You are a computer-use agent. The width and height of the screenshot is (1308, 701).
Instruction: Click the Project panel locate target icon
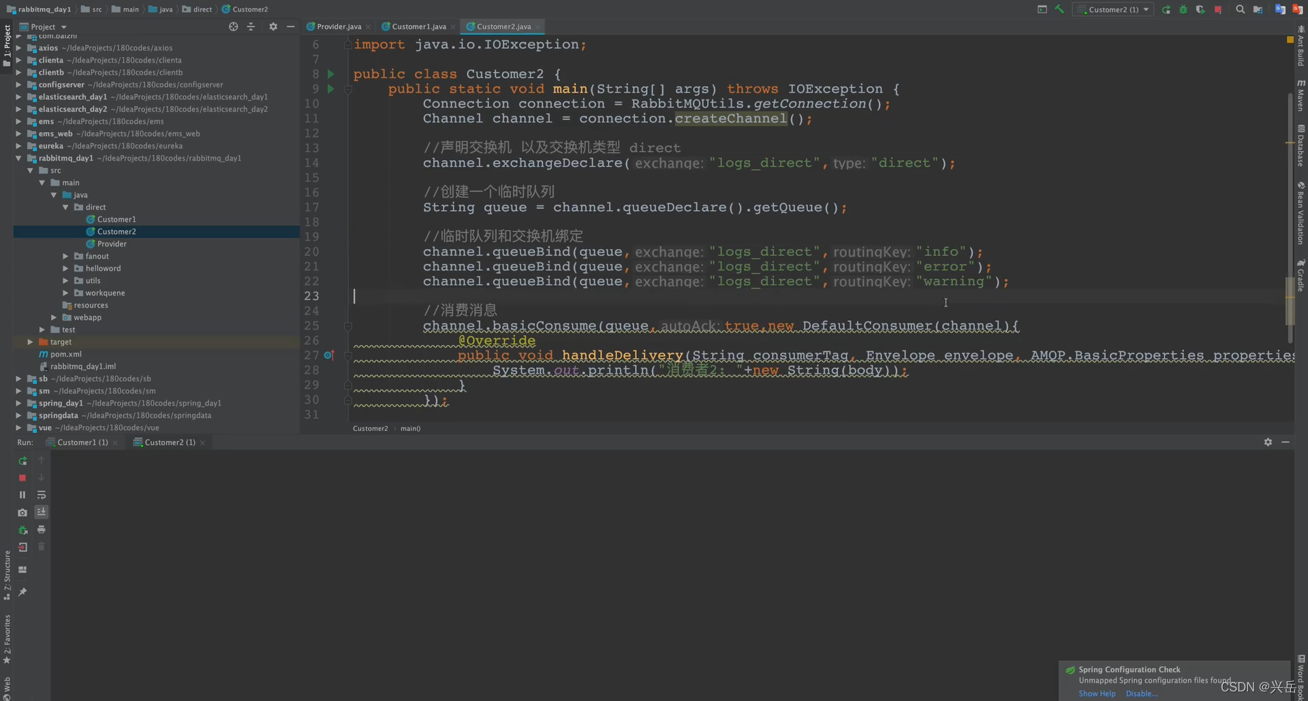(234, 27)
